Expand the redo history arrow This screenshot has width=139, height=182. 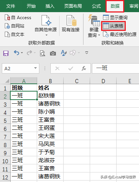(x=35, y=53)
